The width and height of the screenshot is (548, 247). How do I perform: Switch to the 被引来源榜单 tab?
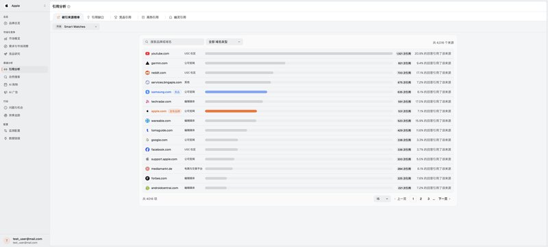point(68,17)
